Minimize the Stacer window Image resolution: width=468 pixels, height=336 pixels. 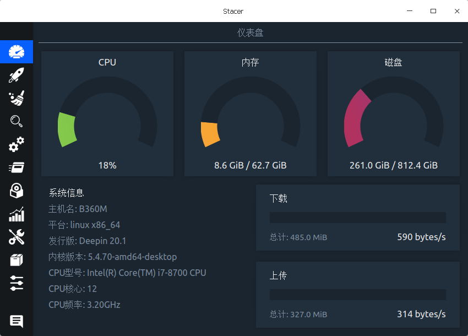point(410,11)
